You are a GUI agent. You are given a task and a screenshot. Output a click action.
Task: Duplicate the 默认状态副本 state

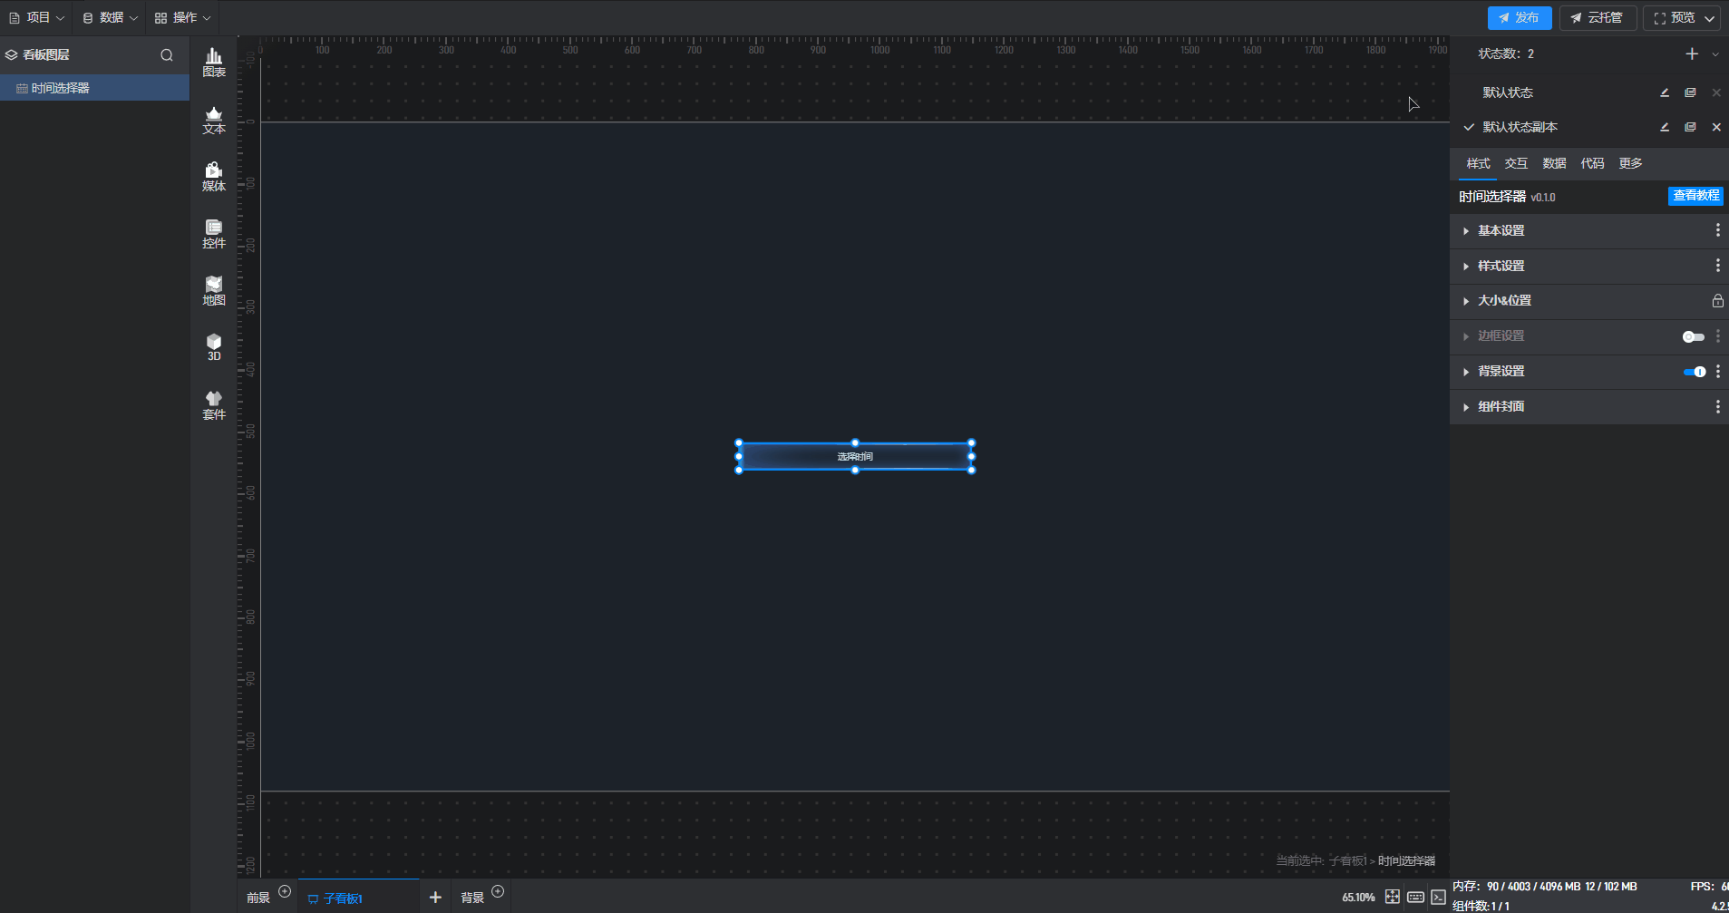(1690, 127)
